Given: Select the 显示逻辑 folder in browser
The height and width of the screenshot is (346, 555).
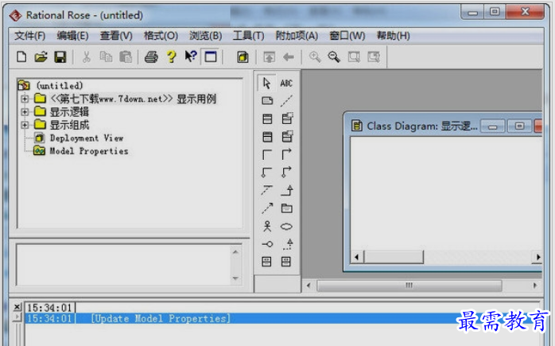Looking at the screenshot, I should pos(69,112).
